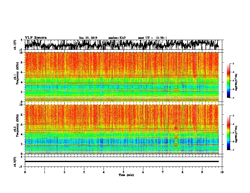Click time axis tick label "3"

click(x=84, y=172)
